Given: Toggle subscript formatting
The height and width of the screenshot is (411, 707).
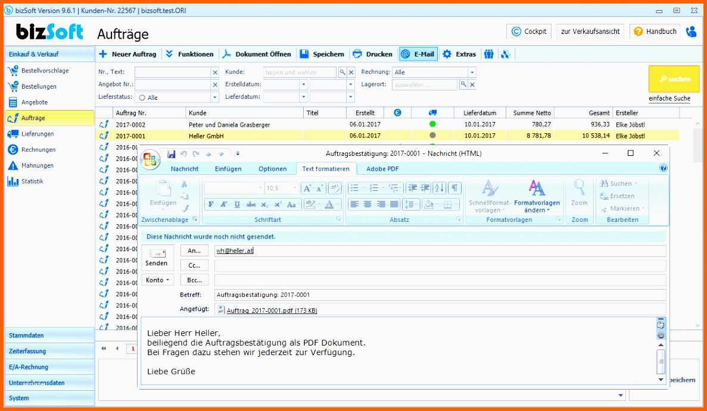Looking at the screenshot, I should pyautogui.click(x=264, y=205).
